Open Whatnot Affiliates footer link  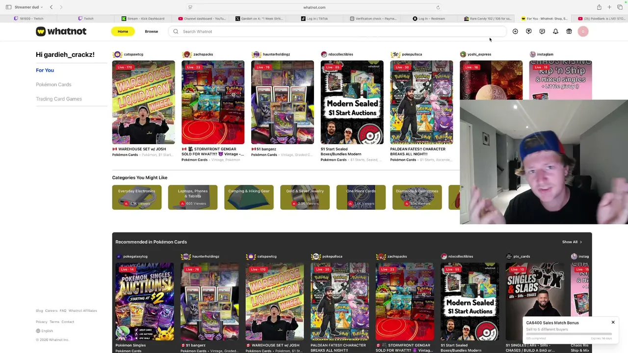[82, 311]
